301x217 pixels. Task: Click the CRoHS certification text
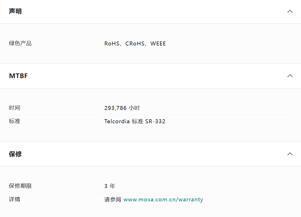(135, 43)
